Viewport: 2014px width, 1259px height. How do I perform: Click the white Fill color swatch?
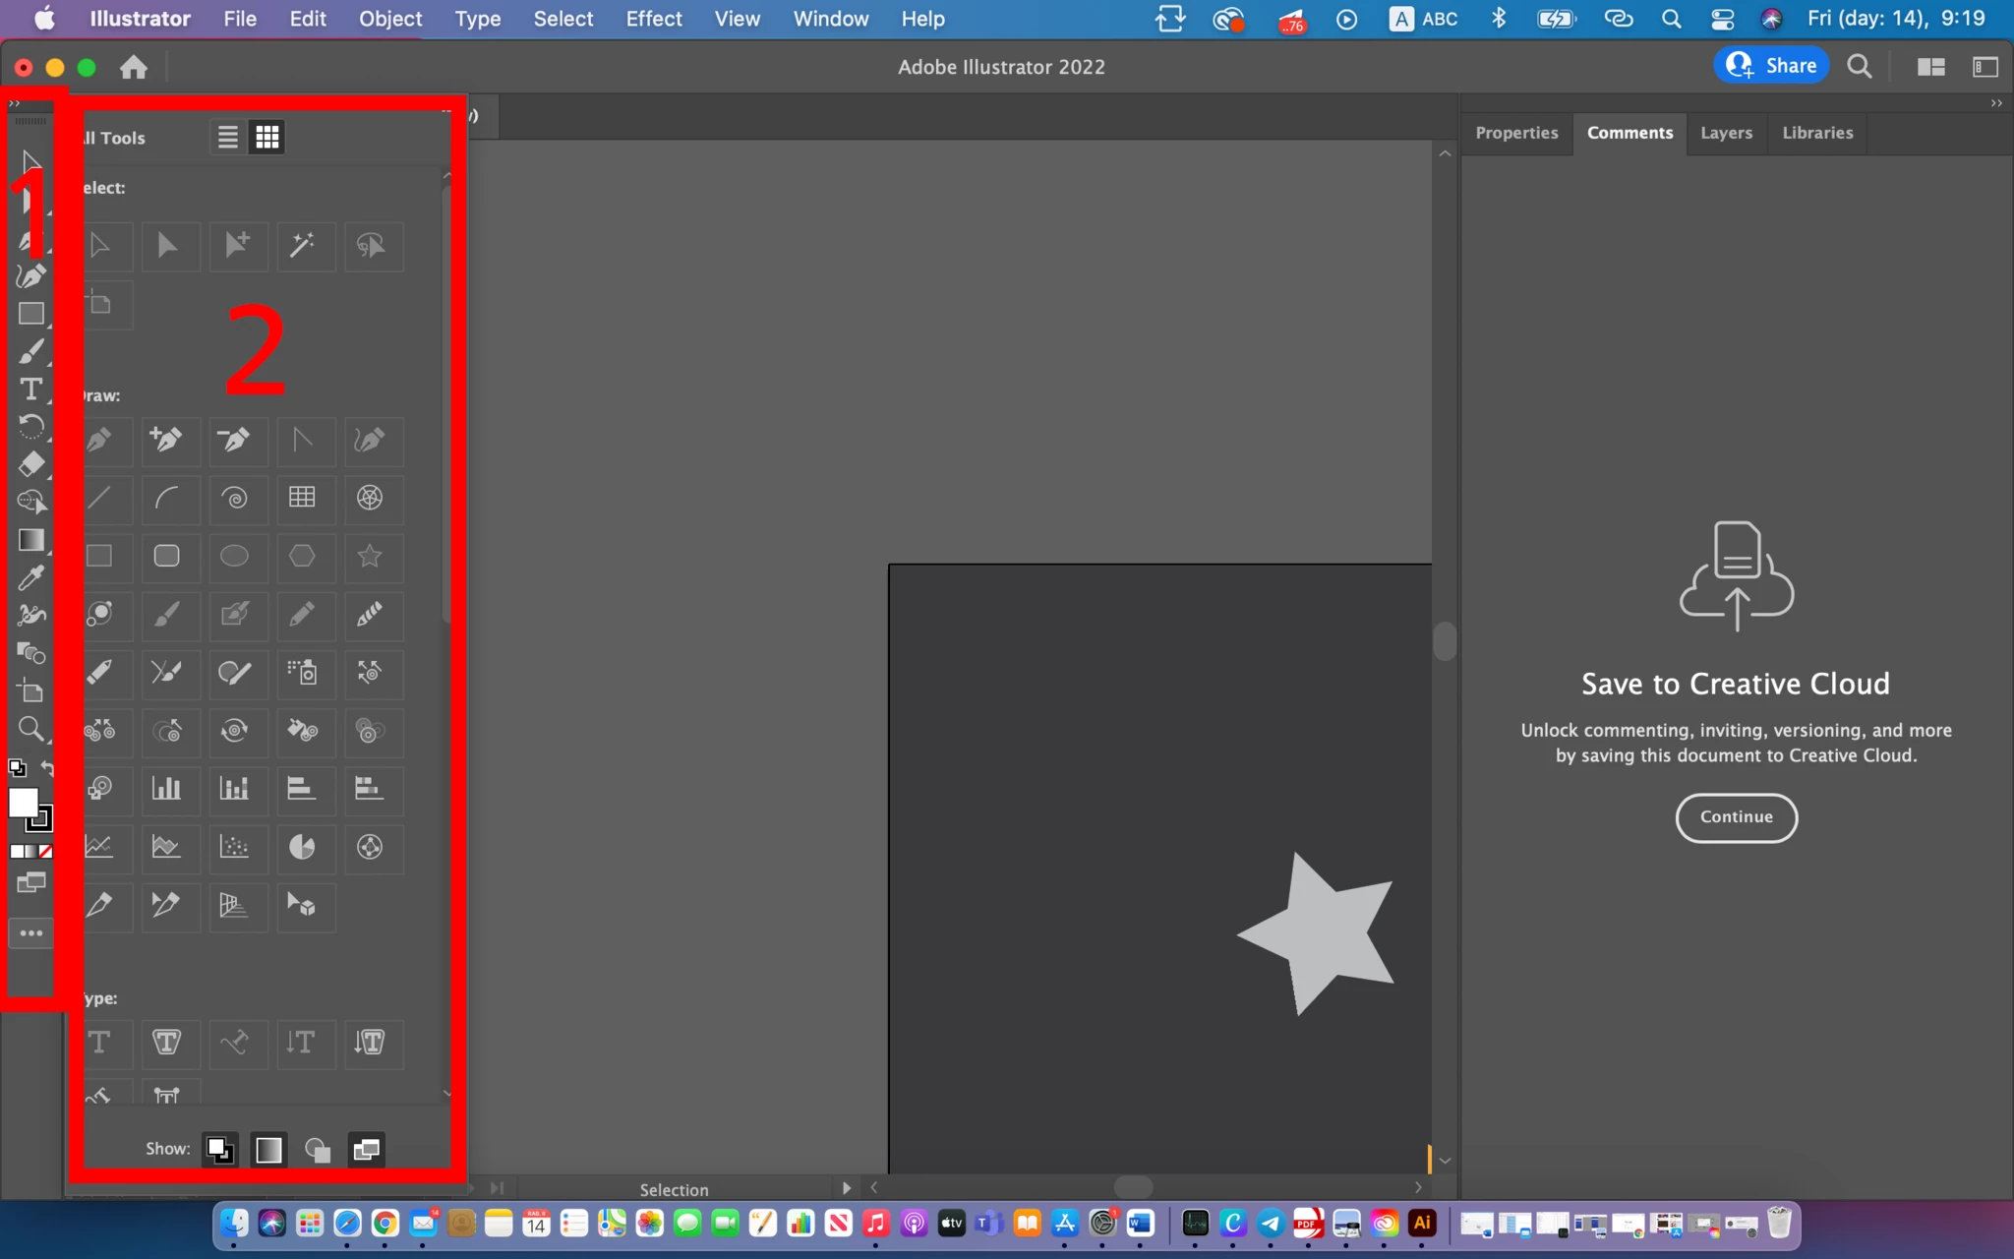[22, 802]
